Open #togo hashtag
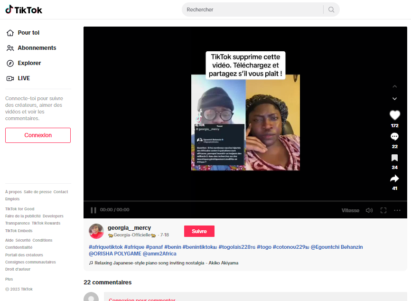 [264, 247]
